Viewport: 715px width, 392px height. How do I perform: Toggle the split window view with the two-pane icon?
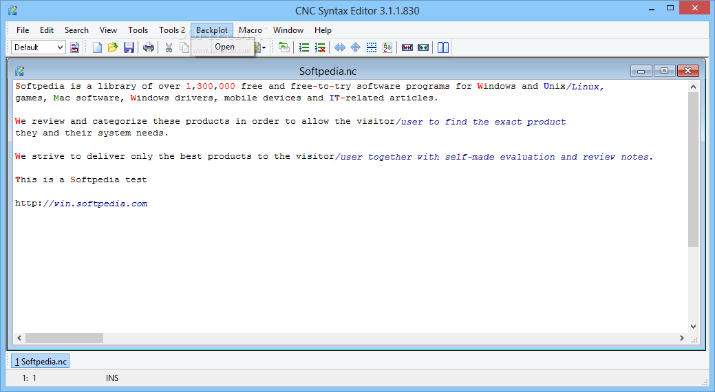[443, 47]
